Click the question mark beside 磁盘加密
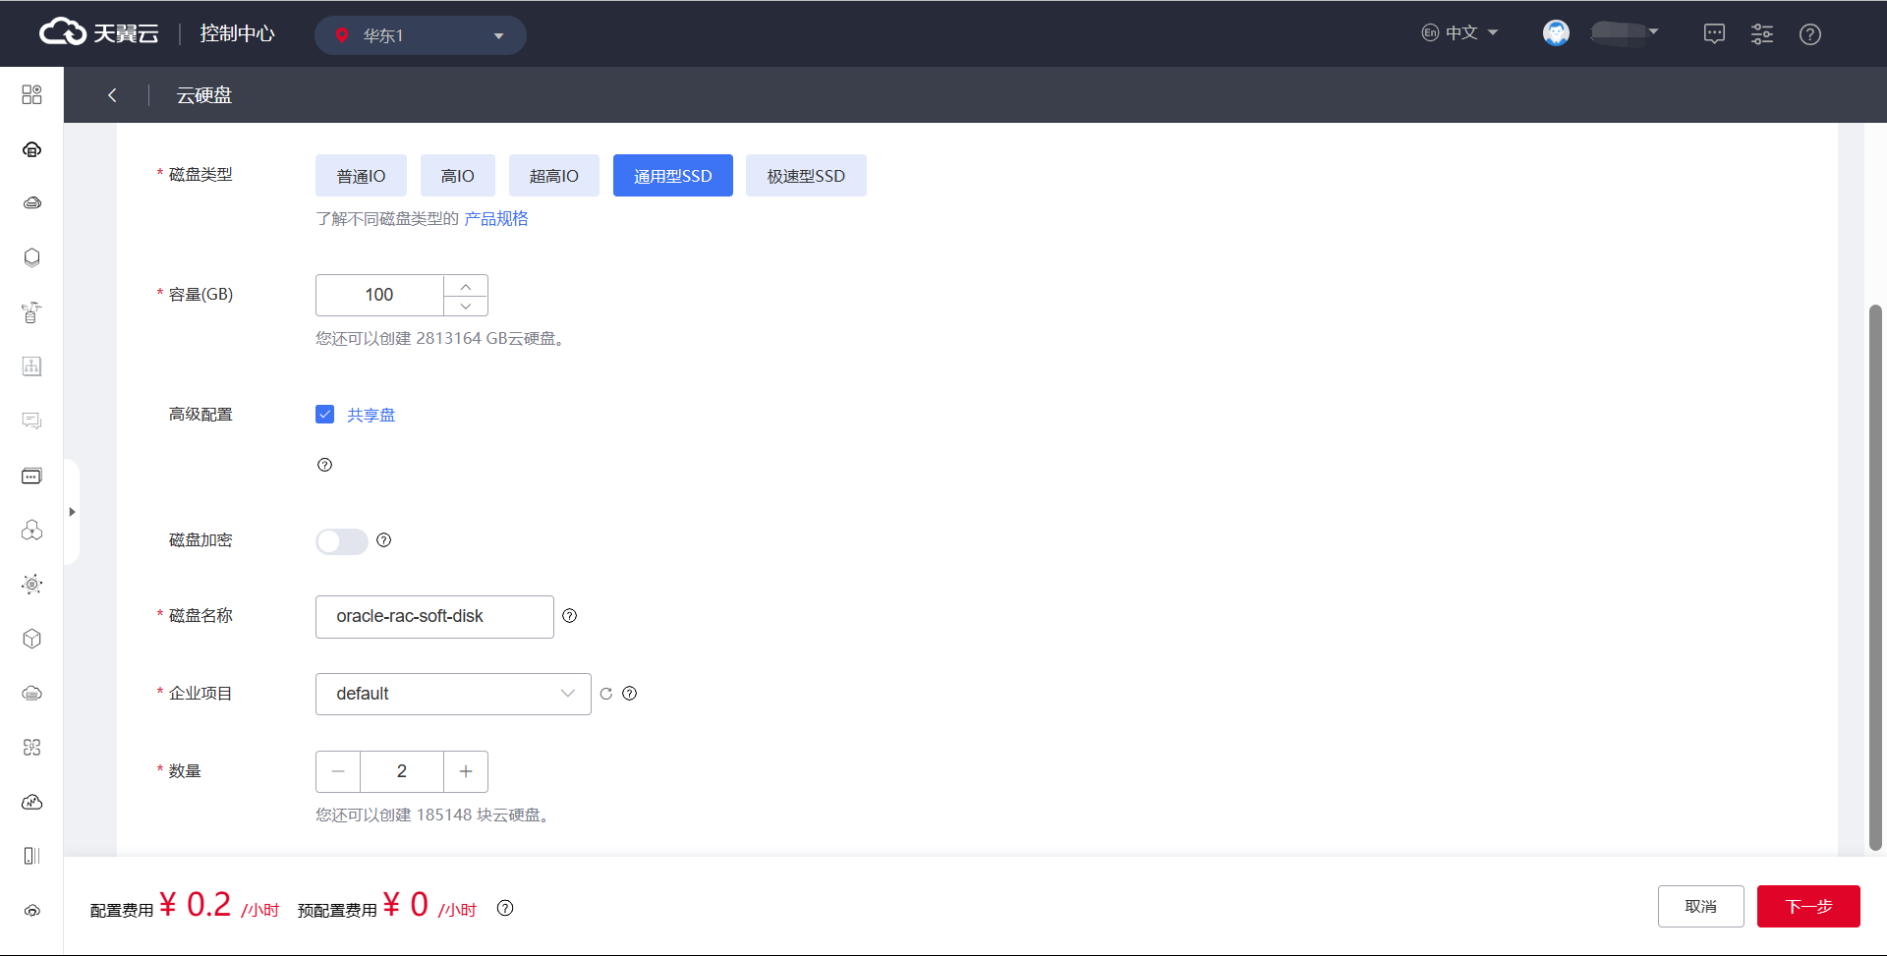 tap(383, 540)
